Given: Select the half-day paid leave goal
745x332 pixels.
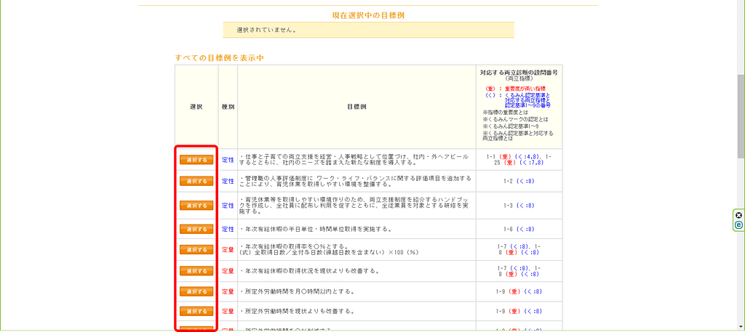Looking at the screenshot, I should coord(196,229).
